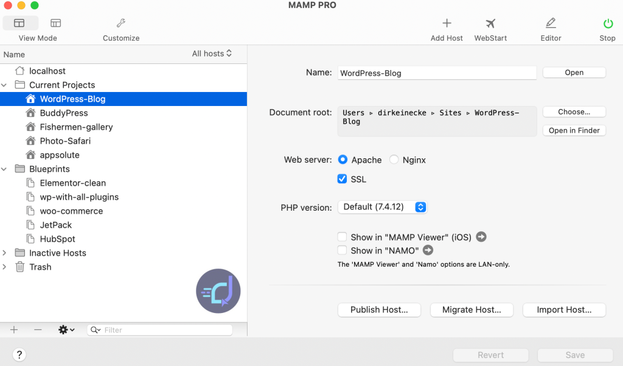
Task: Stop servers with the power icon
Action: 608,24
